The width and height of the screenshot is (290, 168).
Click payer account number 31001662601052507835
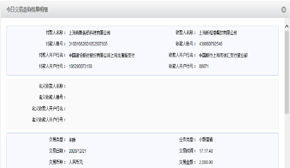click(x=88, y=44)
